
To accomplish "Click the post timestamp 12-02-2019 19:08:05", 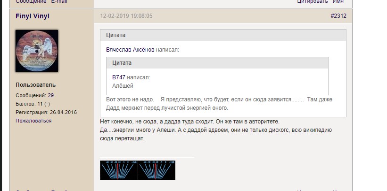I will [126, 16].
